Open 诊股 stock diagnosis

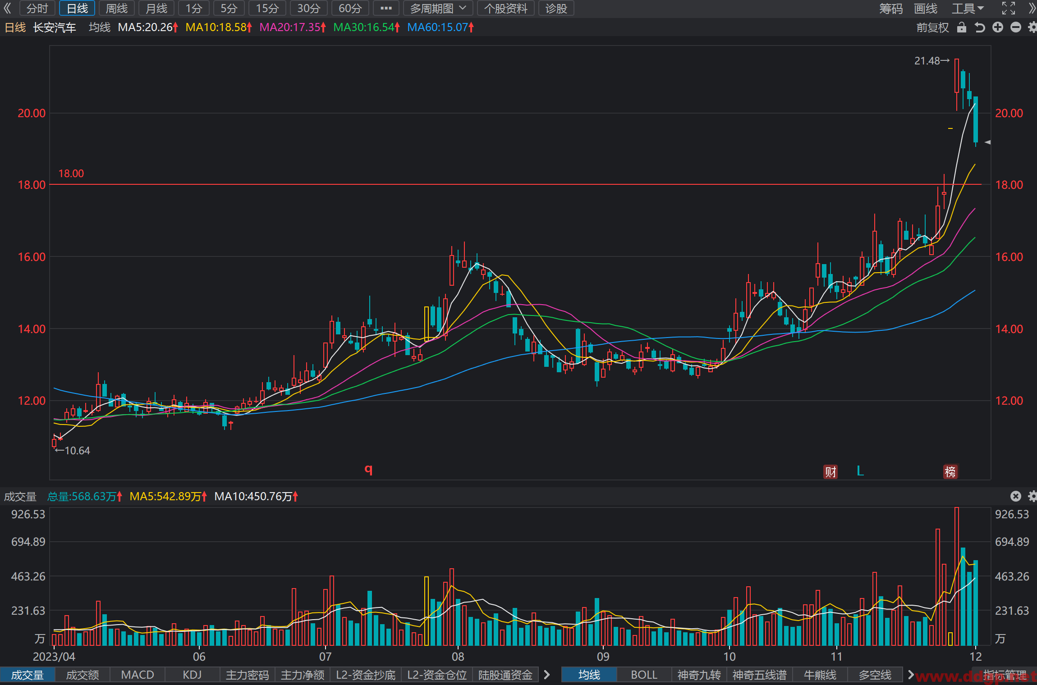(x=556, y=8)
